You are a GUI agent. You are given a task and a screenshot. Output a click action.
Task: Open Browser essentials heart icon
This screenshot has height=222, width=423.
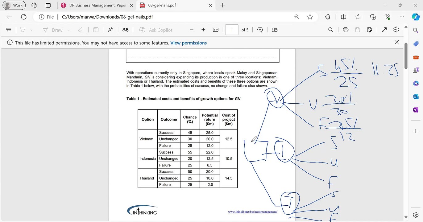388,17
